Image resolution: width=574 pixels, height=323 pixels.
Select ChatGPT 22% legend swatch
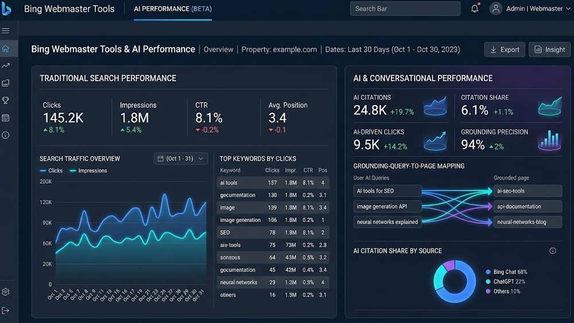tap(488, 282)
